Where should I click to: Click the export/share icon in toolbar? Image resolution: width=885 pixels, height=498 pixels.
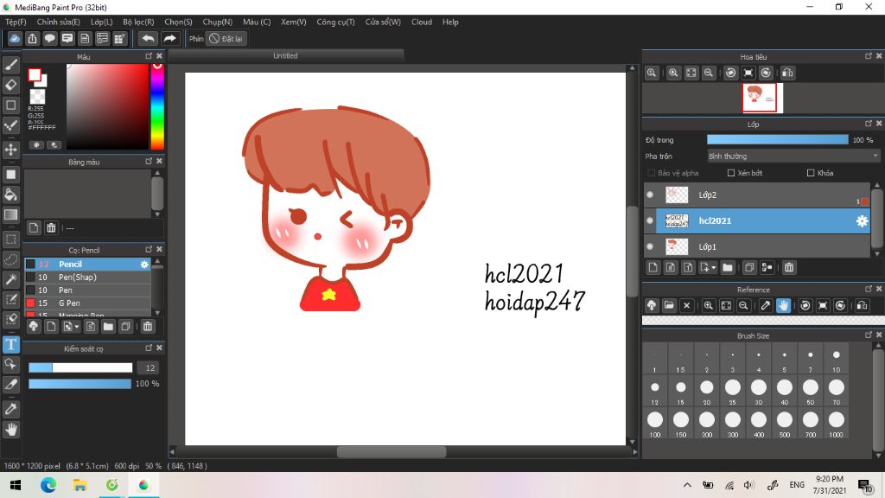coord(32,38)
